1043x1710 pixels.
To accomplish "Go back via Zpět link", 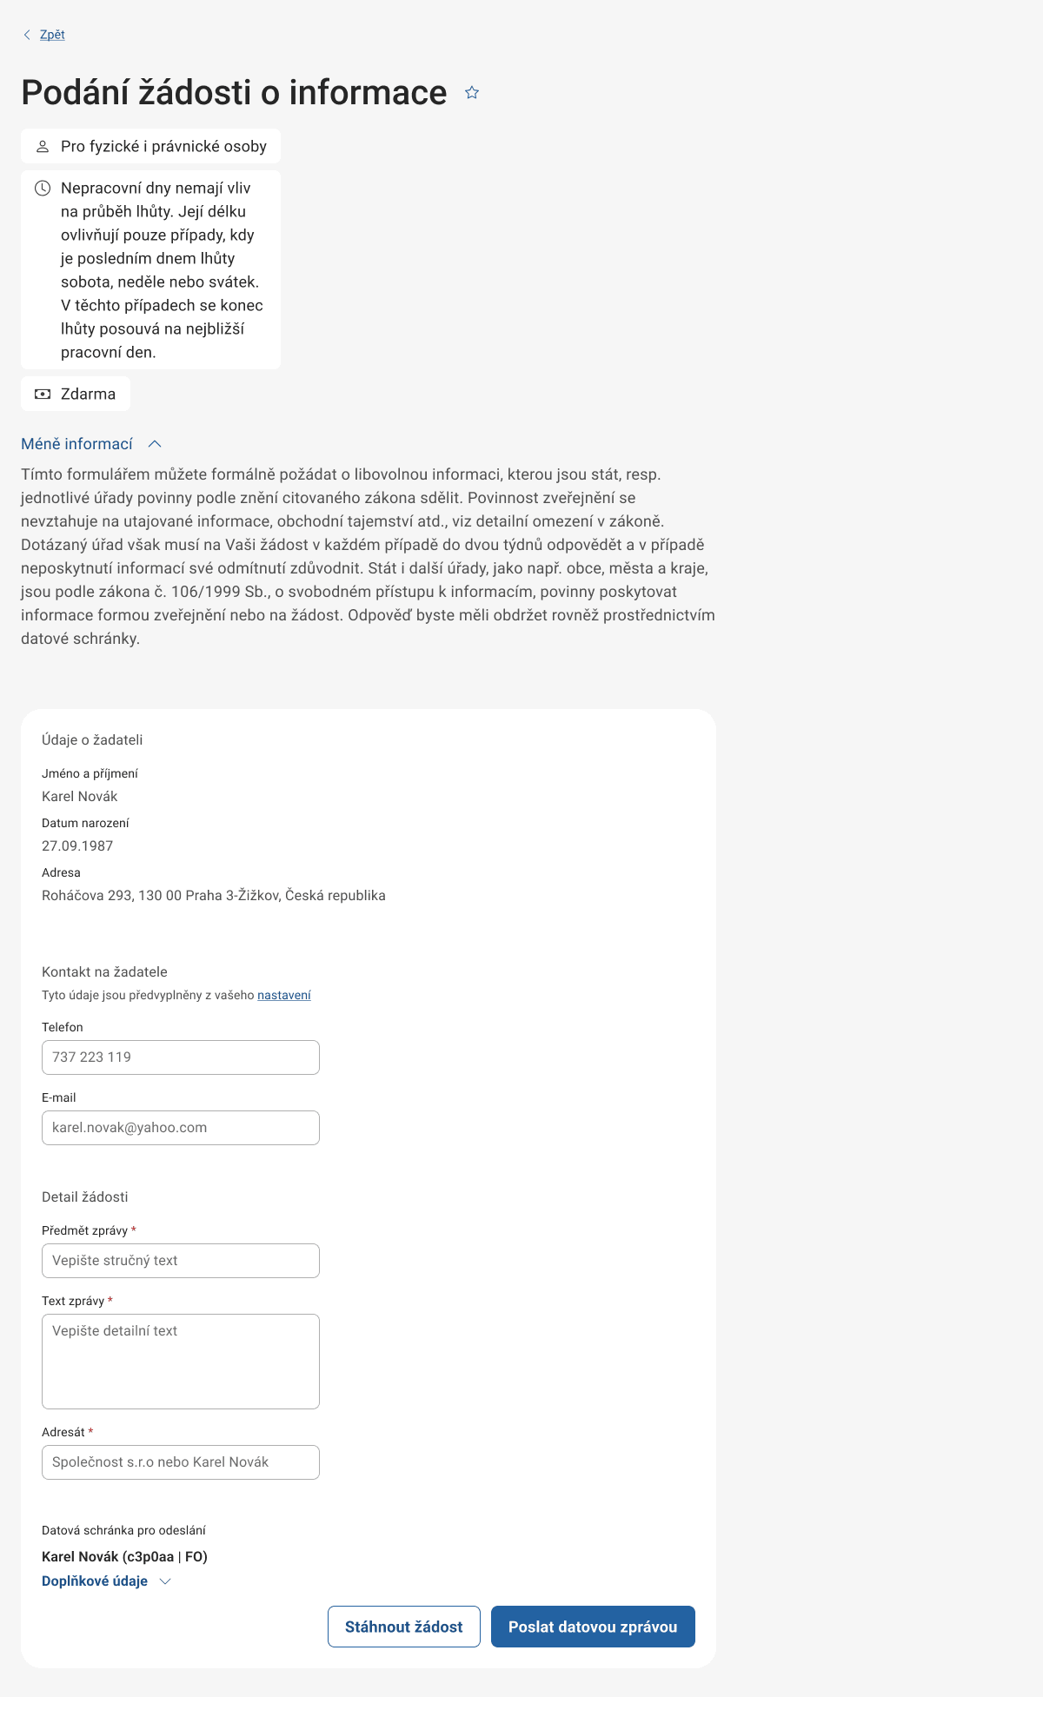I will pyautogui.click(x=52, y=35).
